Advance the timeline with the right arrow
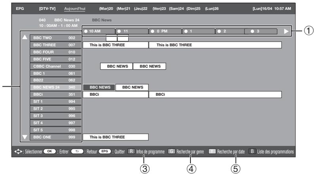This screenshot has width=314, height=174. pyautogui.click(x=286, y=31)
